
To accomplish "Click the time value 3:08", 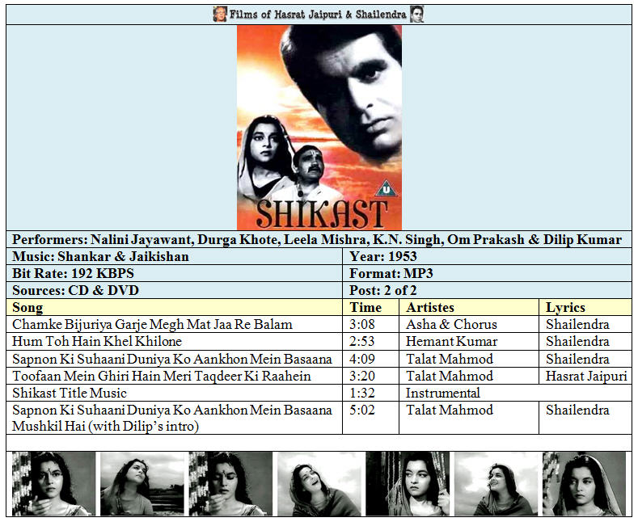I will click(362, 324).
